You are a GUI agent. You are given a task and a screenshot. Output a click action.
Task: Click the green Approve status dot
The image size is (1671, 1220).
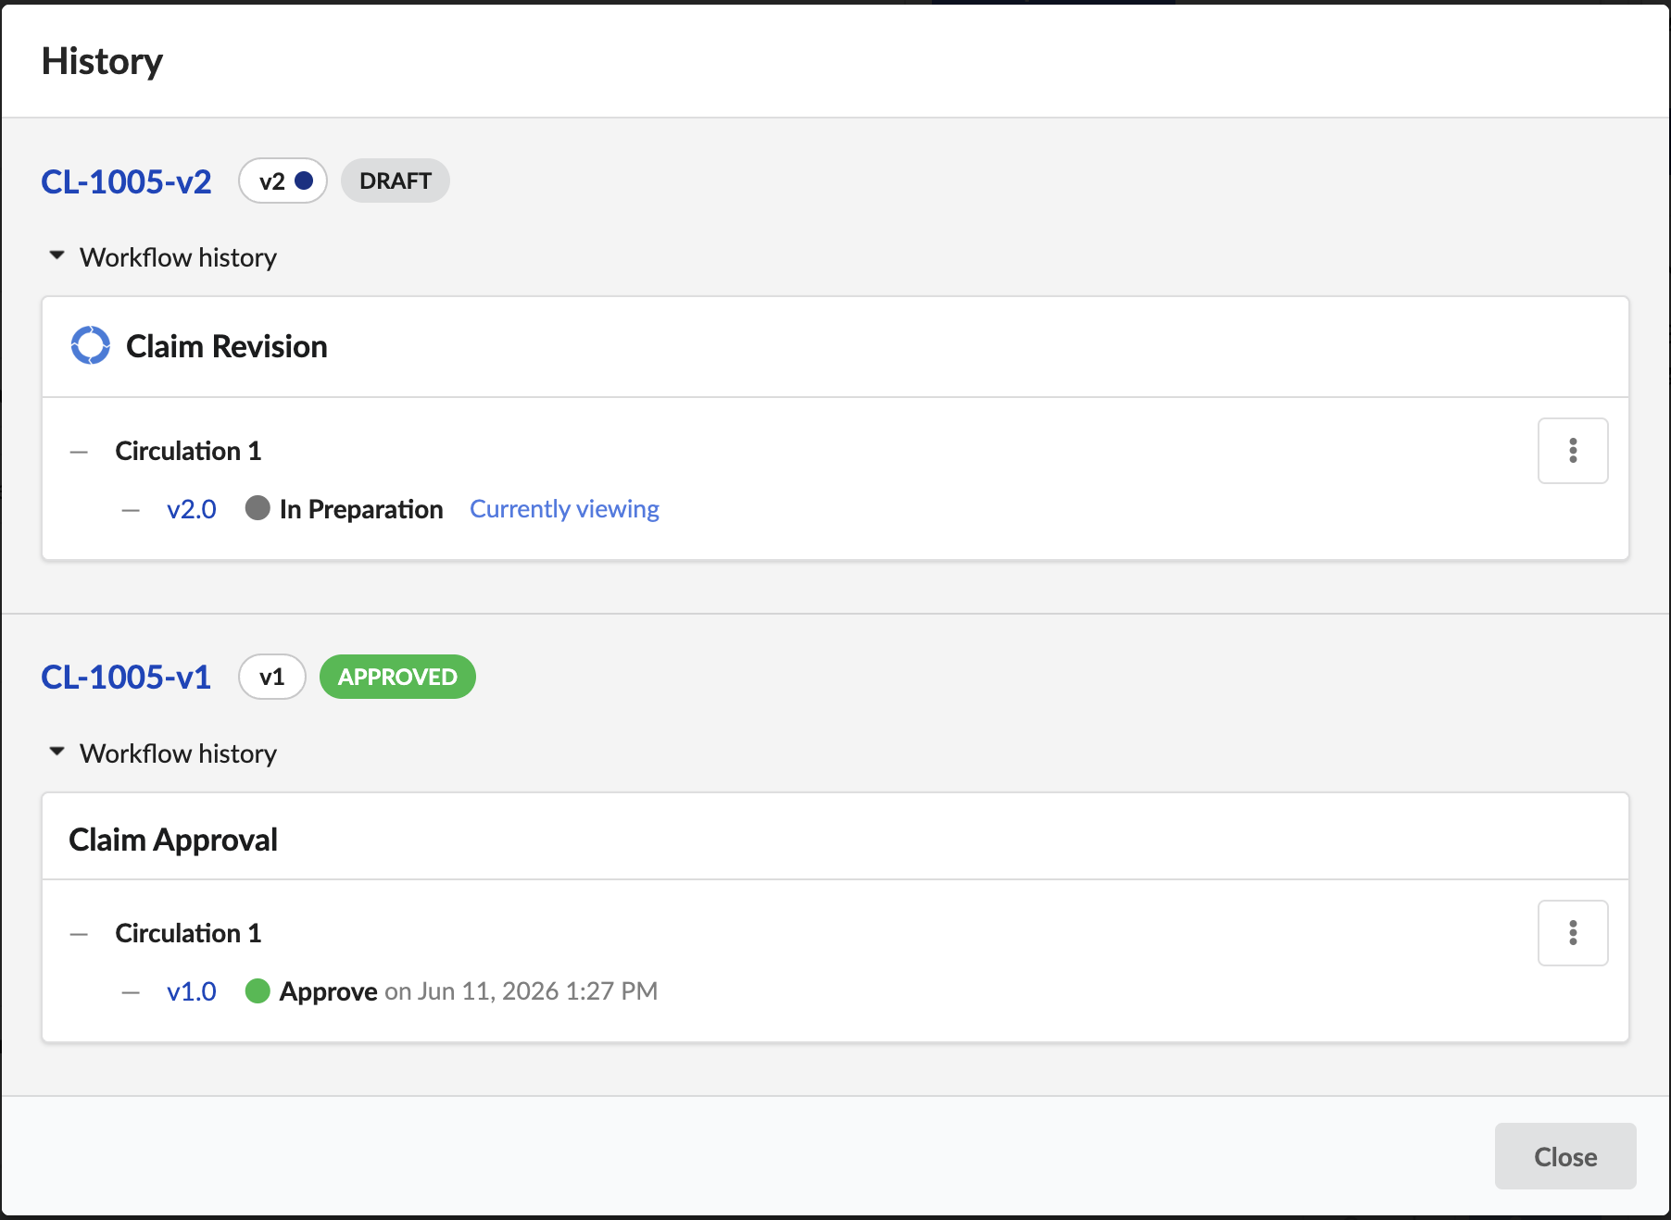(x=258, y=991)
